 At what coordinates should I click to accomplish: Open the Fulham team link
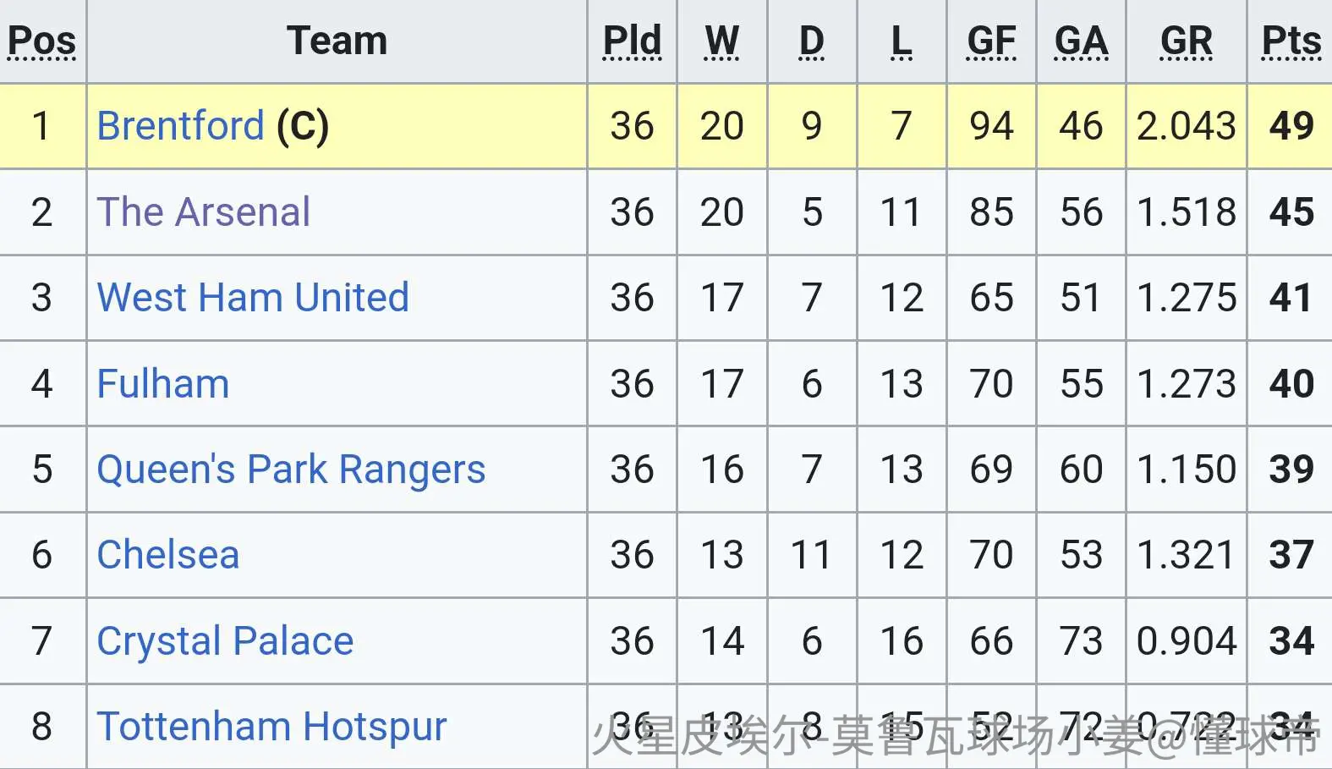[x=163, y=384]
